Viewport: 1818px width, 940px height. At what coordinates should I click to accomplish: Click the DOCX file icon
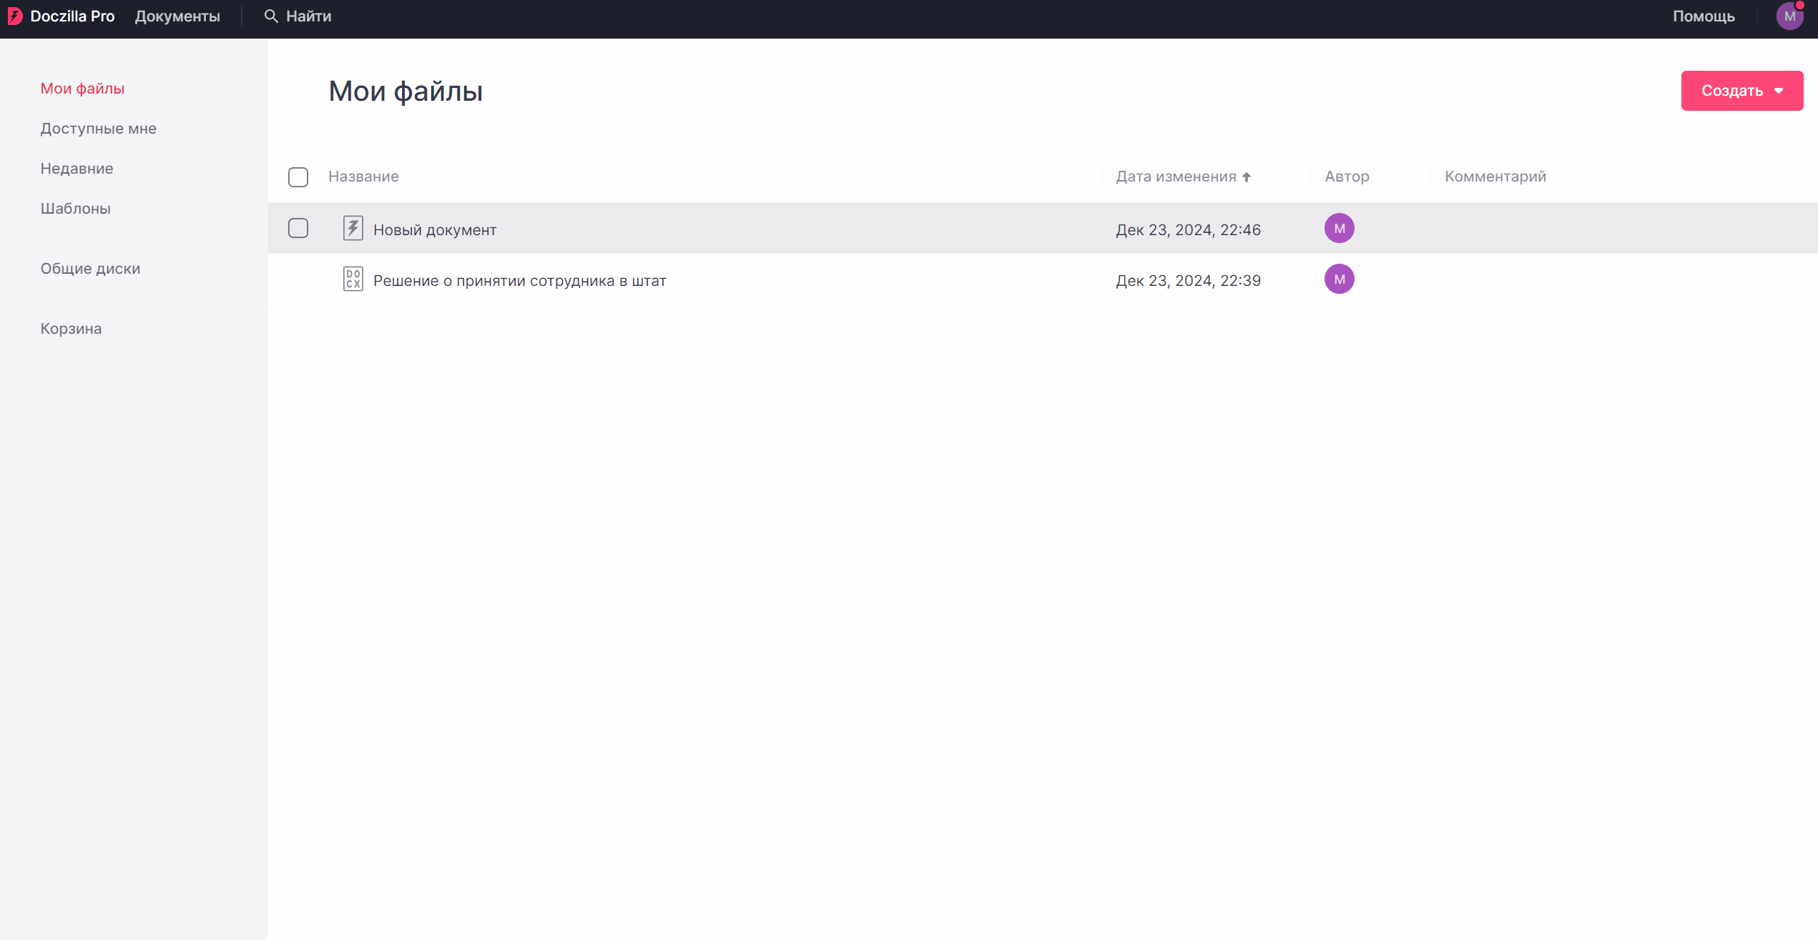click(x=353, y=279)
